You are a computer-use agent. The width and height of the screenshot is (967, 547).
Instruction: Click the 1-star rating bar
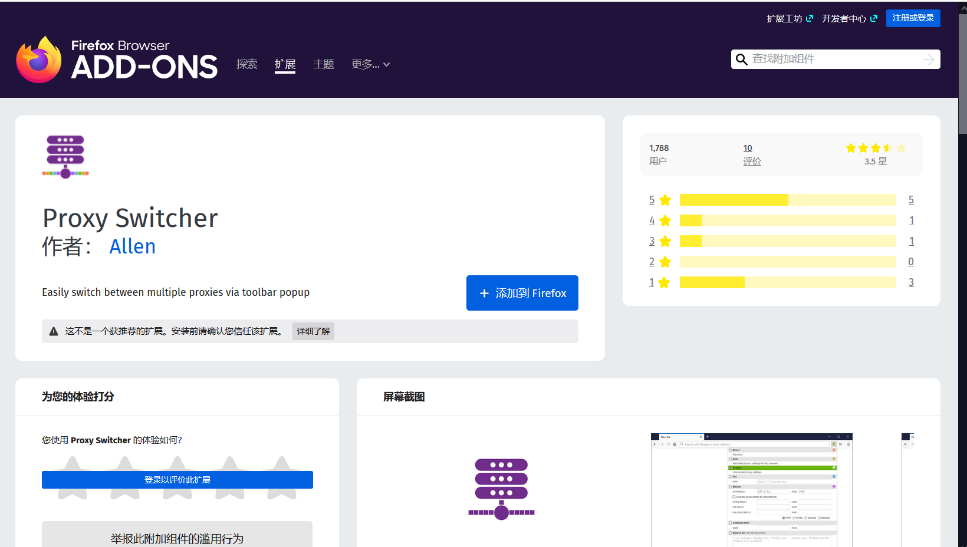tap(788, 282)
